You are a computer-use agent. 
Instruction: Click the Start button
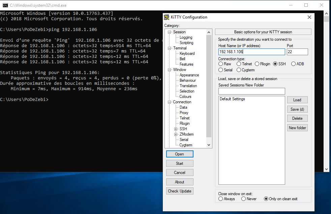point(180,164)
